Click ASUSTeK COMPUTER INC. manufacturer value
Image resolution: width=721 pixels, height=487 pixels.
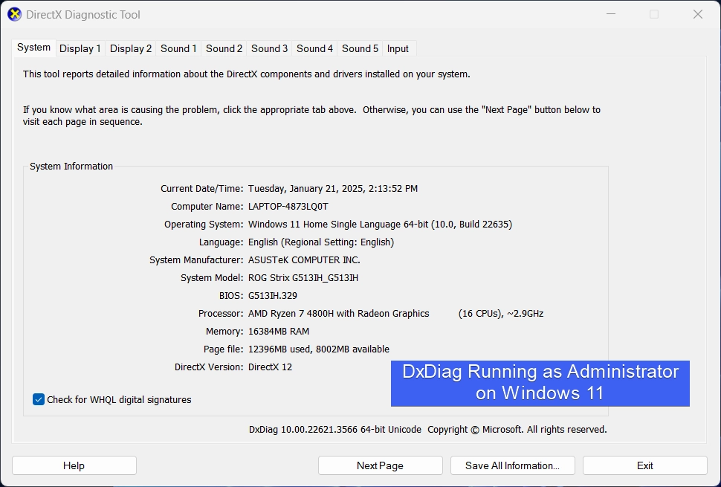click(x=305, y=259)
